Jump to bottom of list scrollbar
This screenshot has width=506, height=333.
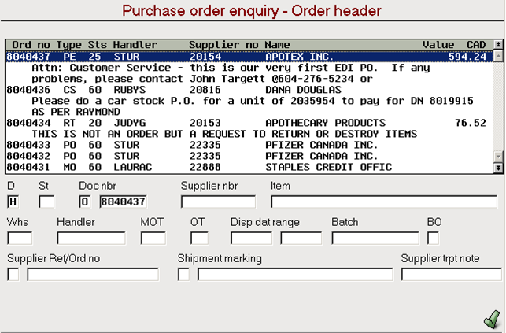(498, 168)
